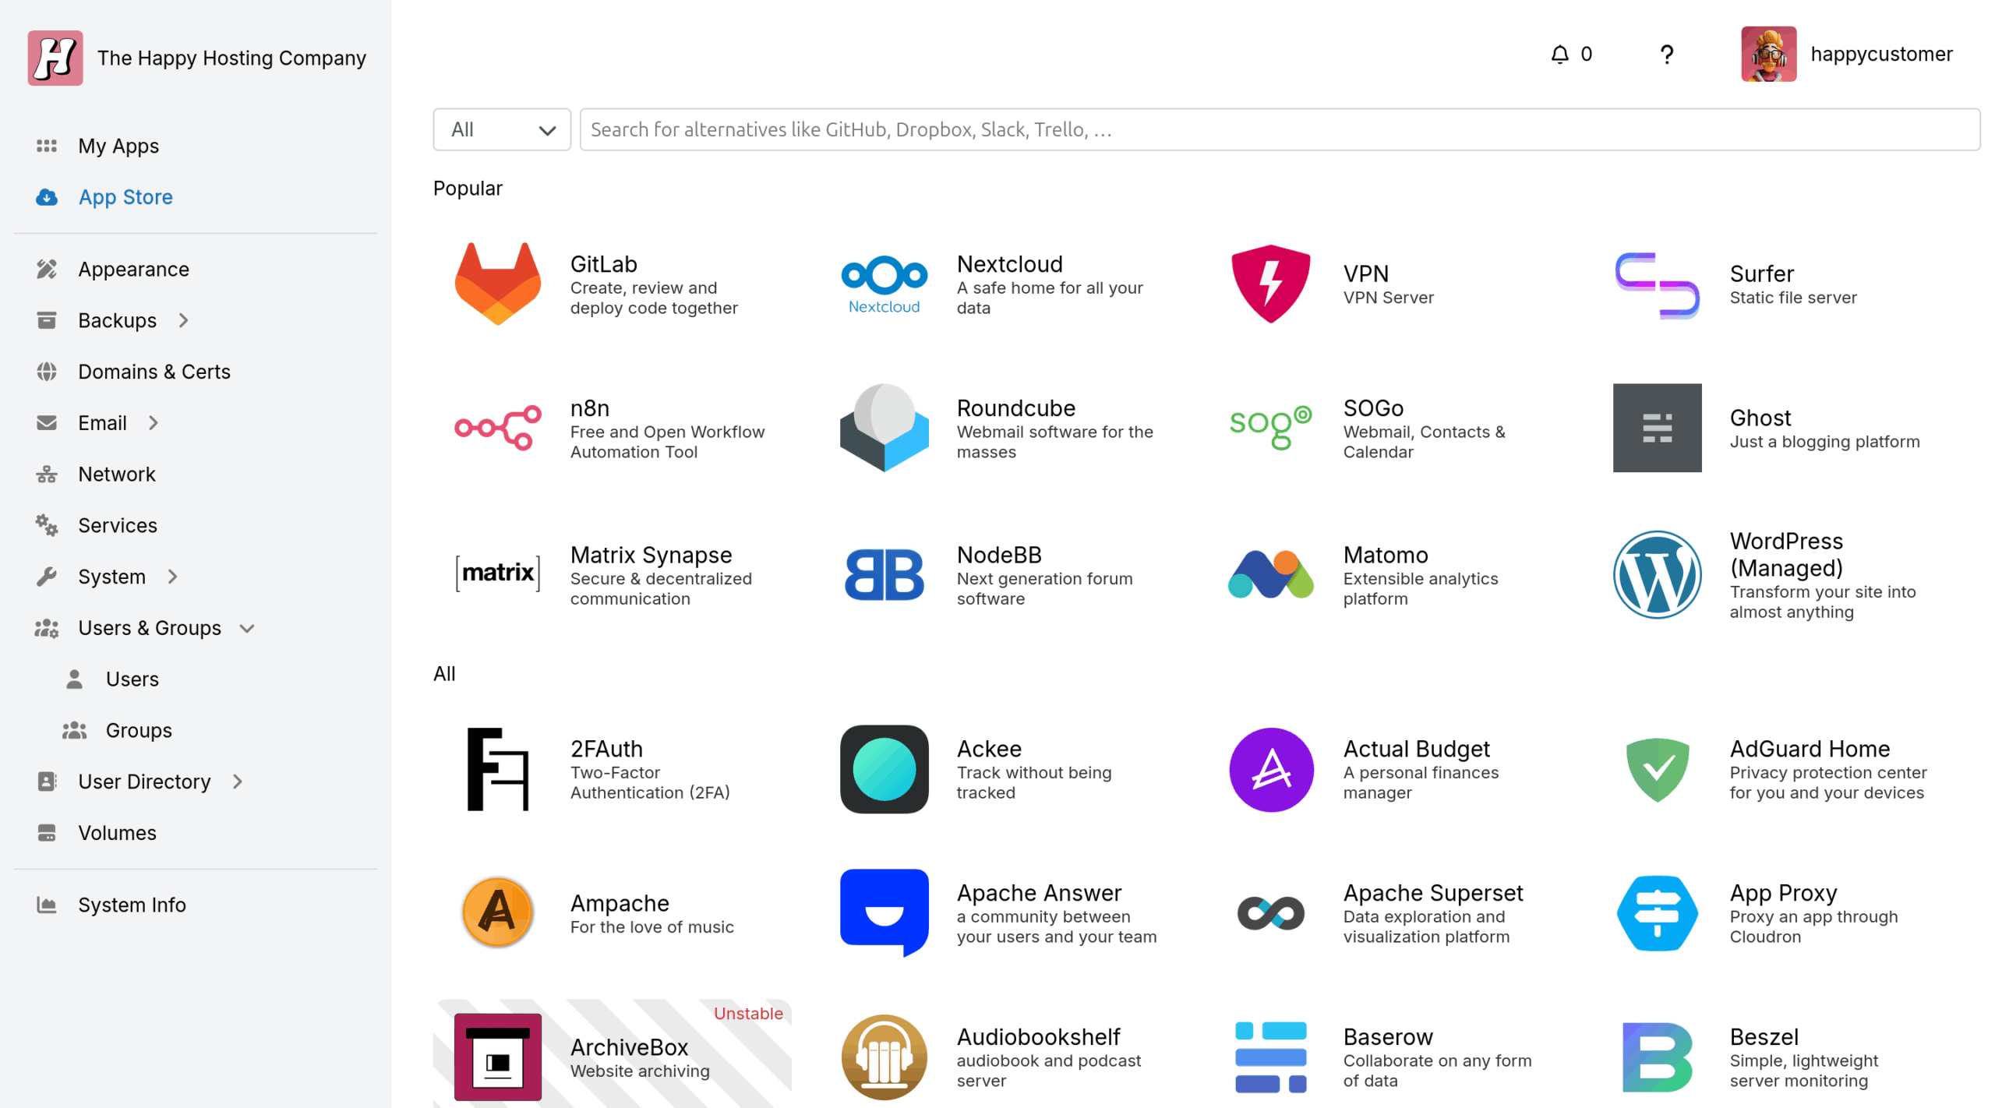Focus the search for alternatives field
The height and width of the screenshot is (1108, 1995).
pyautogui.click(x=1278, y=129)
